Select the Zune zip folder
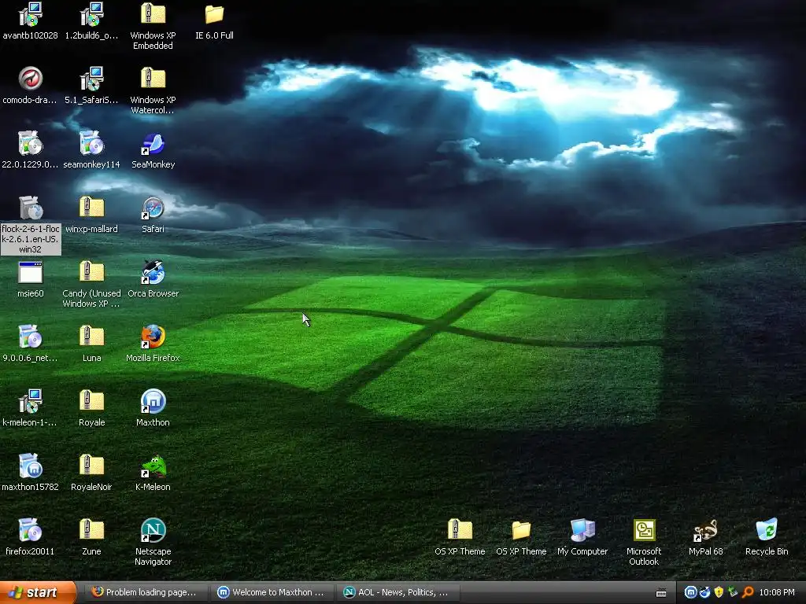 (x=91, y=530)
